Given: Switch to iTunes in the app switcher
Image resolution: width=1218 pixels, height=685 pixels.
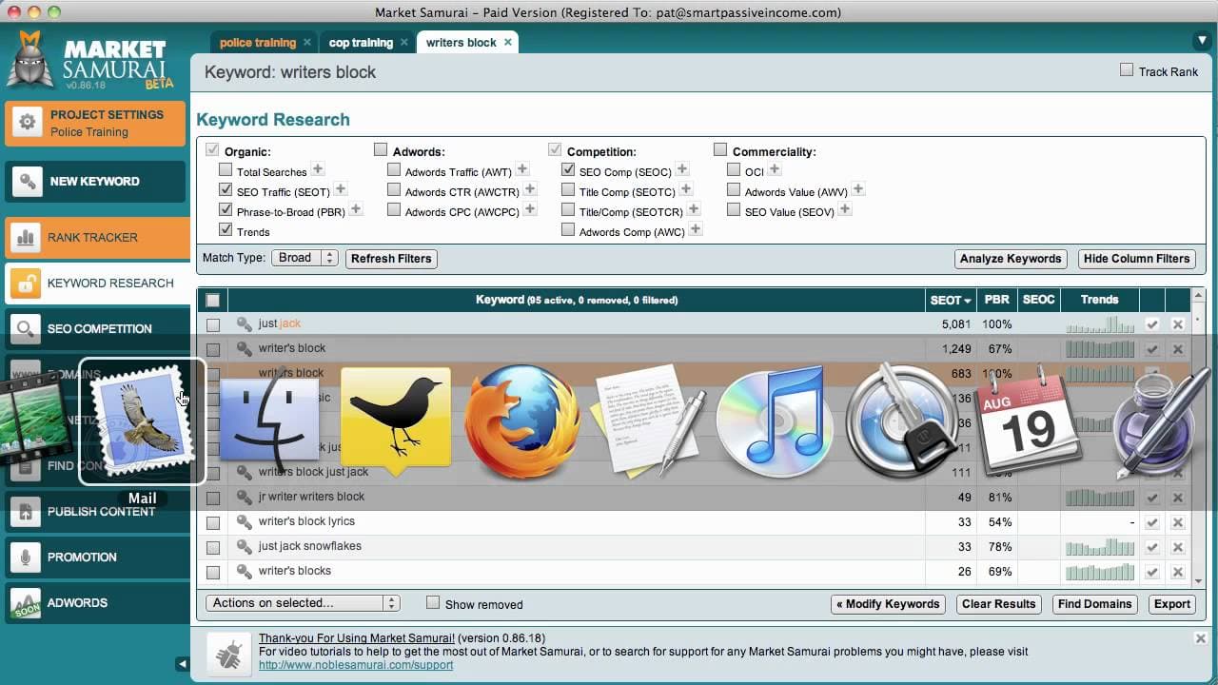Looking at the screenshot, I should coord(775,422).
